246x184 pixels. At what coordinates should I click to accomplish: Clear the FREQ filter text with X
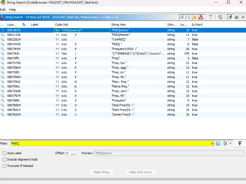coord(212,143)
